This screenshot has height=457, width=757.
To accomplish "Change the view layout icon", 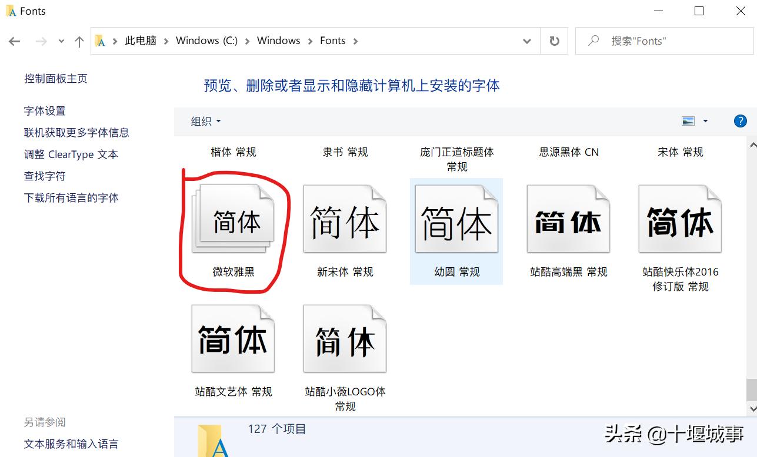I will [688, 121].
